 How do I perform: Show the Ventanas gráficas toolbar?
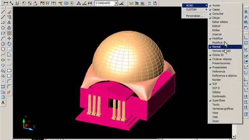[x=225, y=108]
